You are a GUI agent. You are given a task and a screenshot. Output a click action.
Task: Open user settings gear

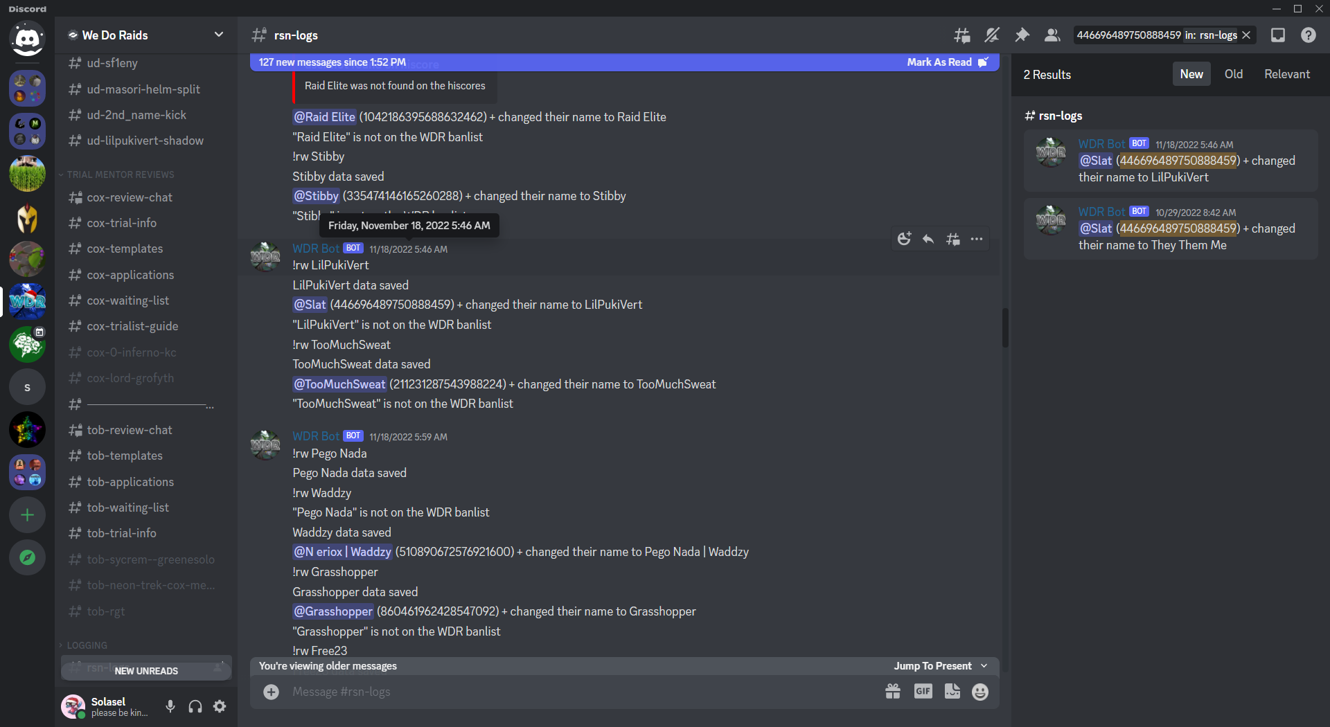(220, 706)
